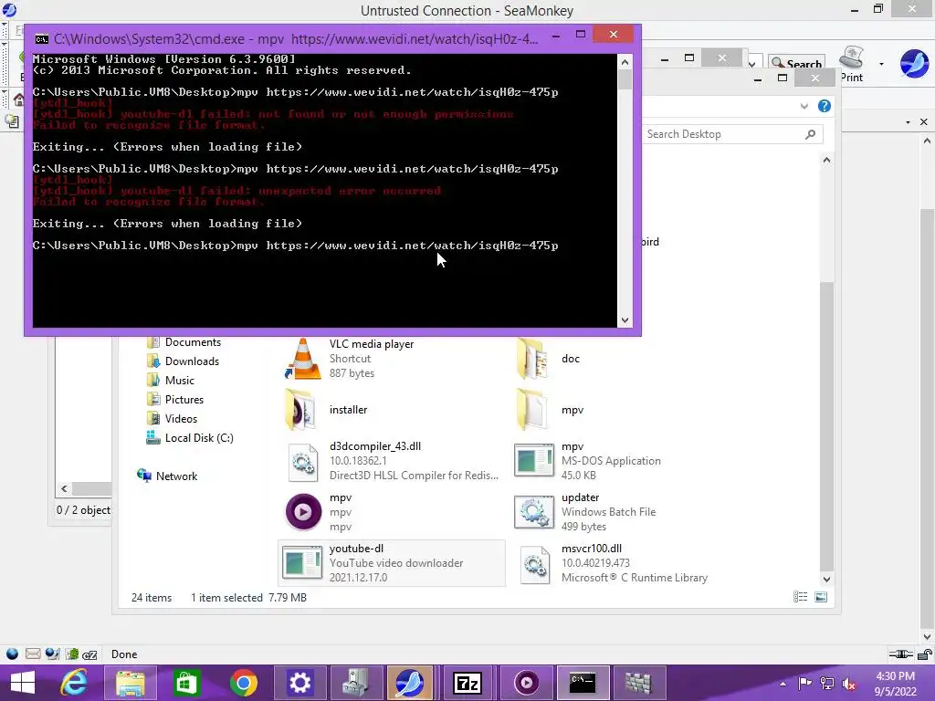The image size is (935, 701).
Task: Open the Print button dropdown arrow
Action: 881,64
